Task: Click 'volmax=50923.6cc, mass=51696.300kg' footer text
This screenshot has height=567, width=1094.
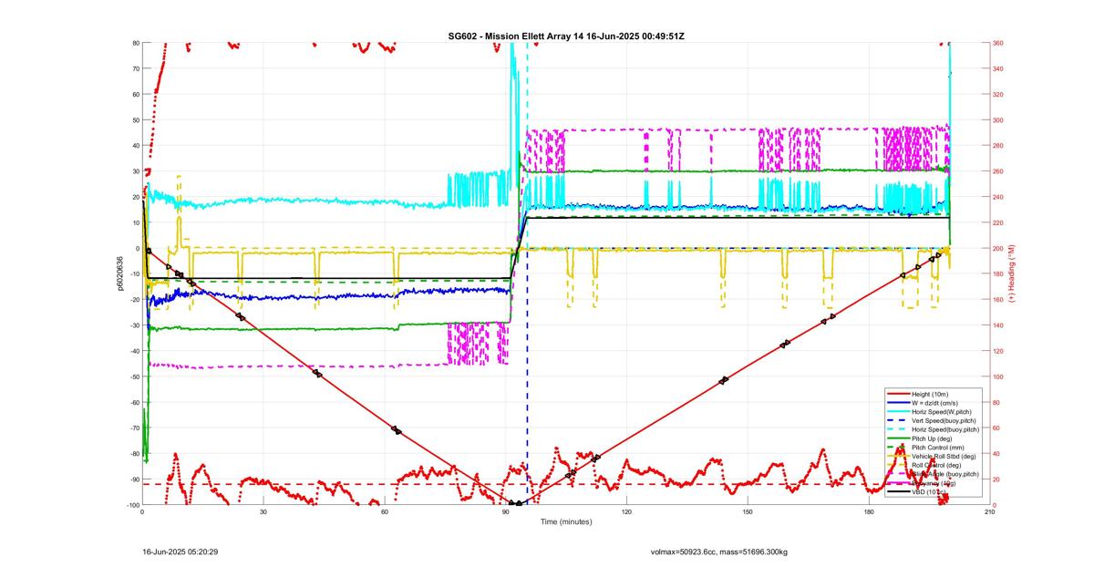Action: pos(719,552)
